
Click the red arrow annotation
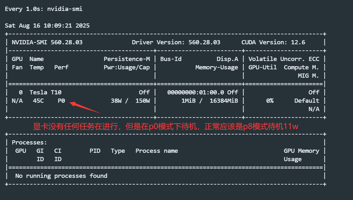[x=85, y=107]
